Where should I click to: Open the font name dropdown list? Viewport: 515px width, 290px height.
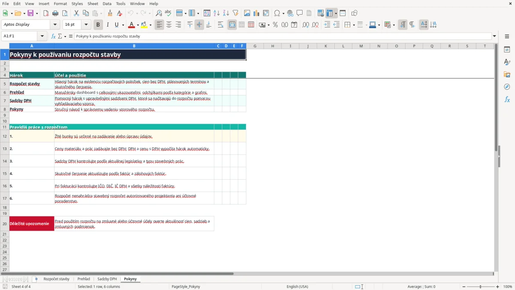(x=55, y=25)
